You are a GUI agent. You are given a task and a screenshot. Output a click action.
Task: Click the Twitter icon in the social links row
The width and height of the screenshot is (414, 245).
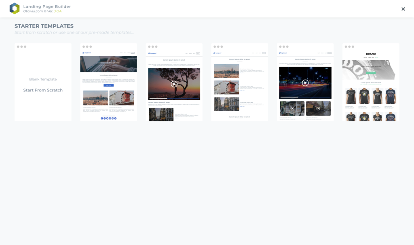(x=107, y=118)
